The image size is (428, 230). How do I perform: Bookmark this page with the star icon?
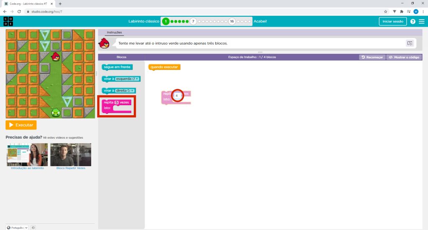tap(385, 11)
